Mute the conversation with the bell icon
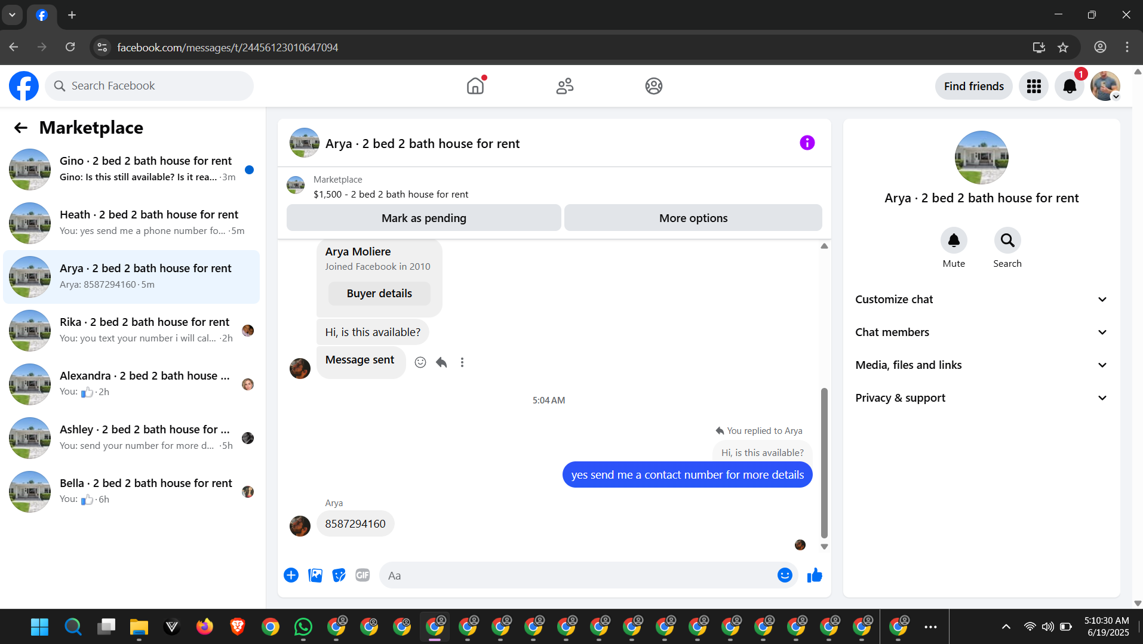 pos(954,240)
